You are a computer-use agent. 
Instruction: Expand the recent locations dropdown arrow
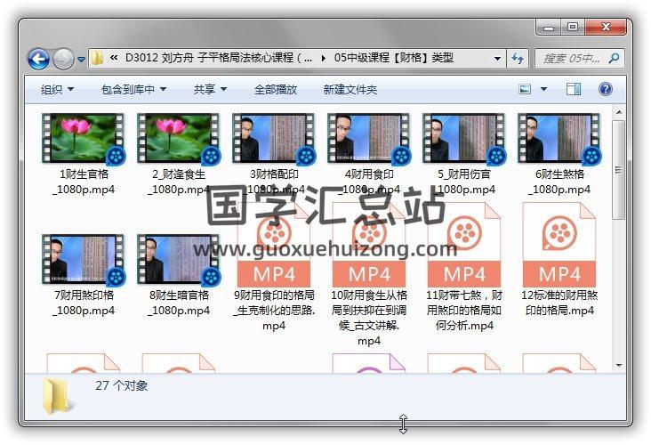point(81,60)
